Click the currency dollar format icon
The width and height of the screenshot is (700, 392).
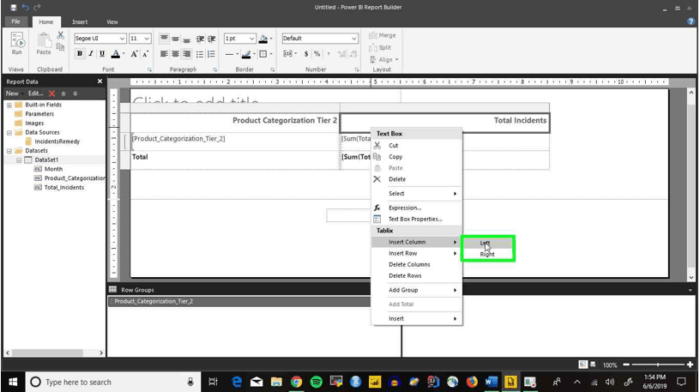pos(305,53)
